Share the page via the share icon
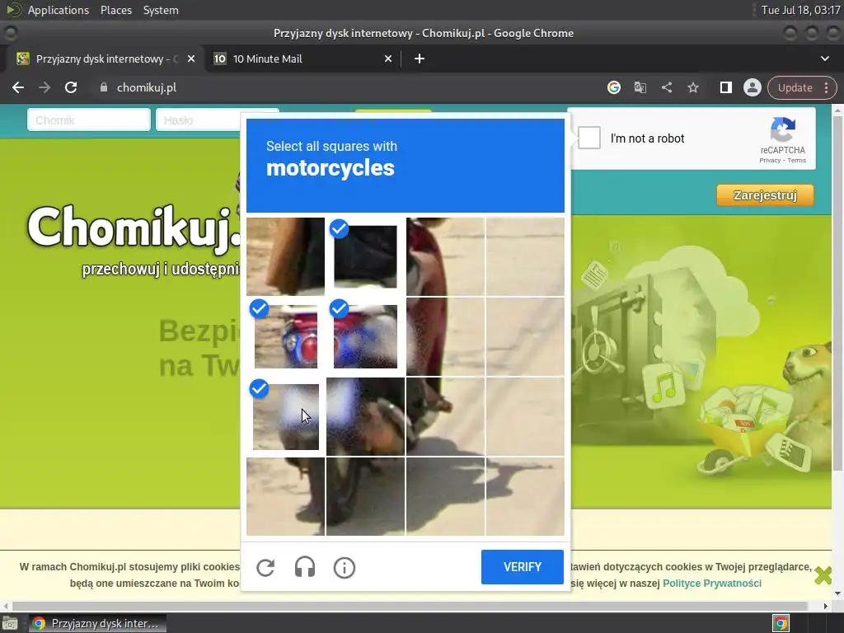844x633 pixels. (x=666, y=87)
